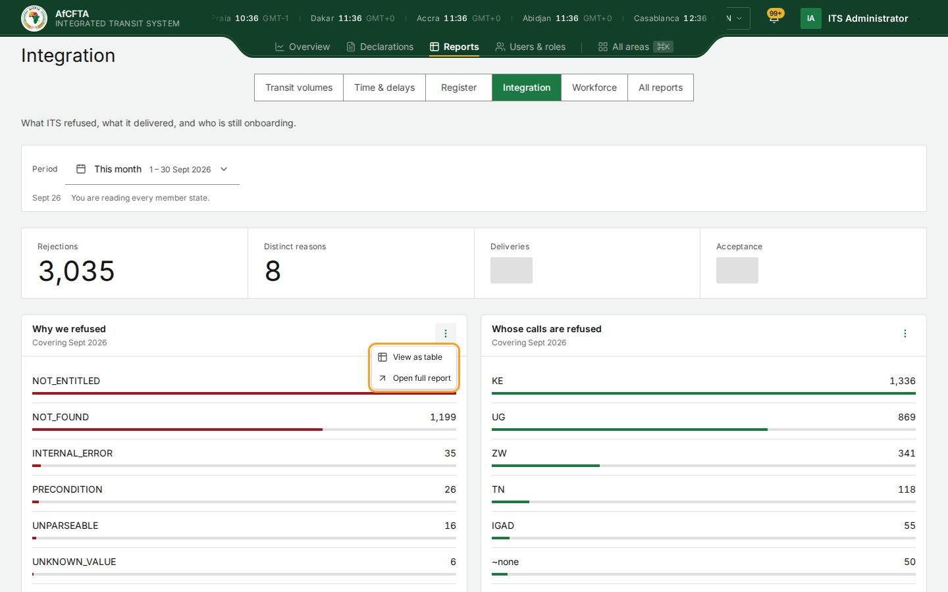
Task: Toggle the Why we refused options menu
Action: point(446,333)
